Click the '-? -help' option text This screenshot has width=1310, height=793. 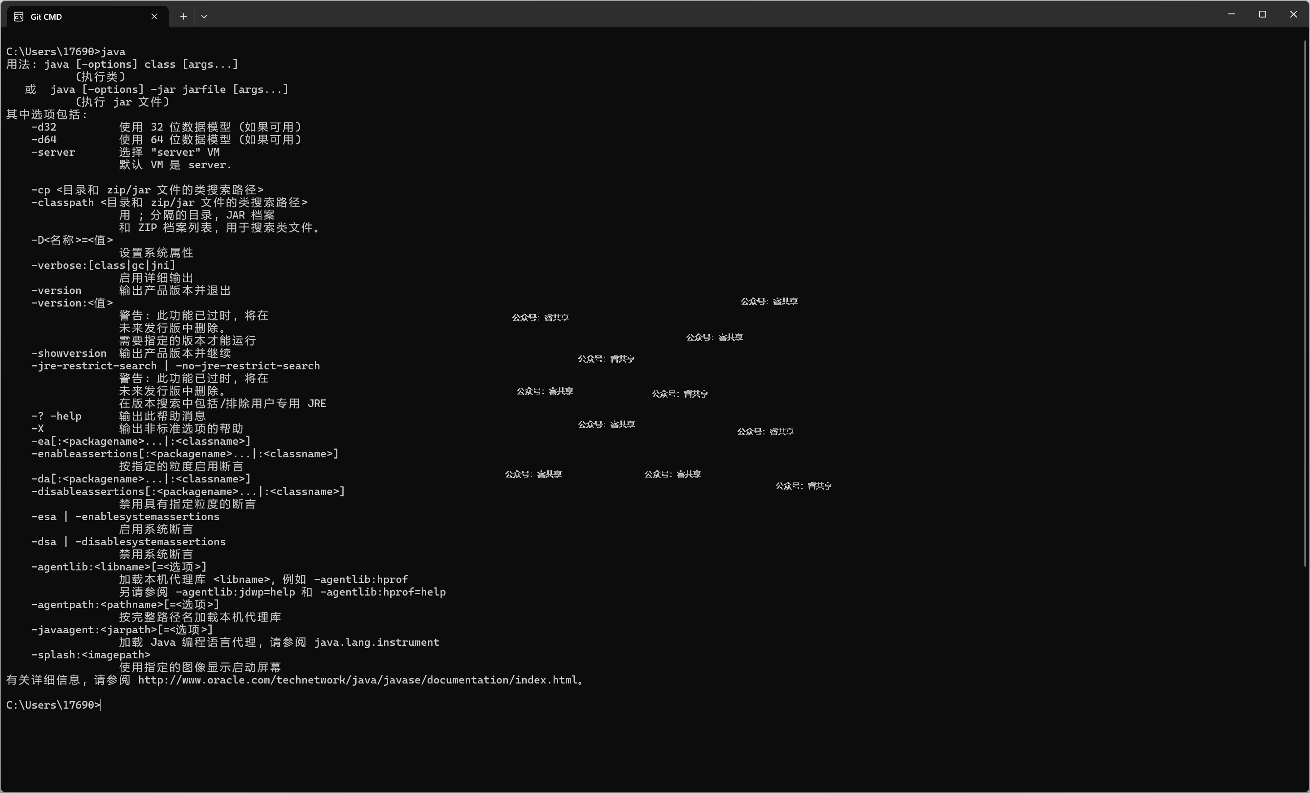point(57,416)
